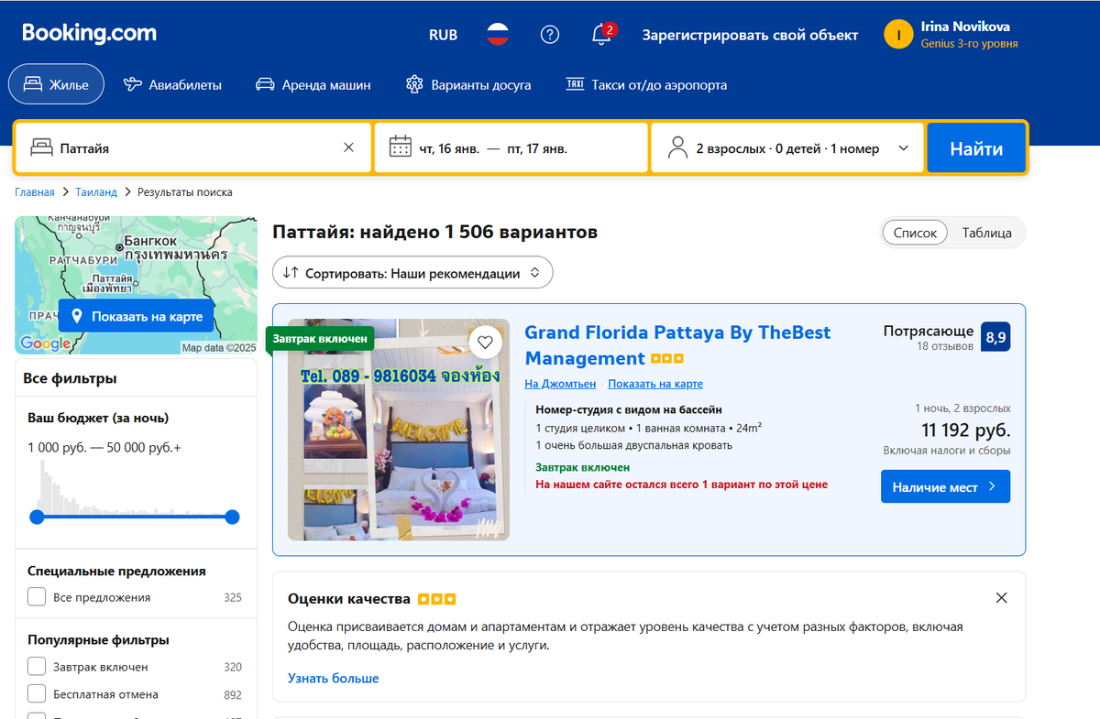
Task: Click the left budget slider handle
Action: 37,517
